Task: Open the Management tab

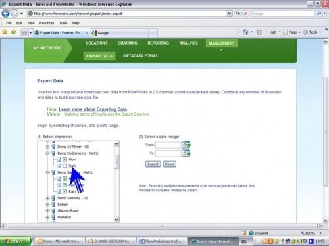Action: pyautogui.click(x=222, y=43)
